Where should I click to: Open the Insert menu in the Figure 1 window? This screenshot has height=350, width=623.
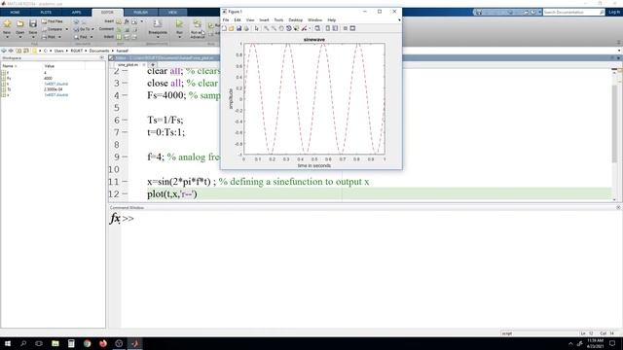tap(264, 19)
